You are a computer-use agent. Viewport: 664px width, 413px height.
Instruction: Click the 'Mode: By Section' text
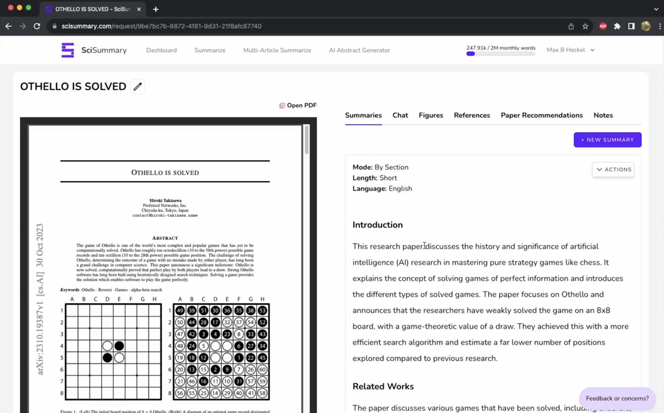(x=380, y=167)
